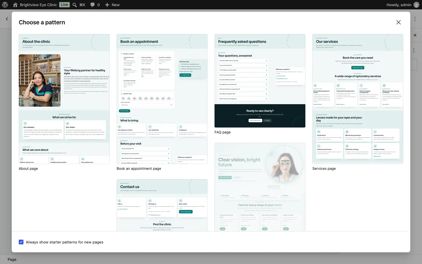The width and height of the screenshot is (422, 264).
Task: Click the back arrow in the editor
Action: [x=7, y=19]
